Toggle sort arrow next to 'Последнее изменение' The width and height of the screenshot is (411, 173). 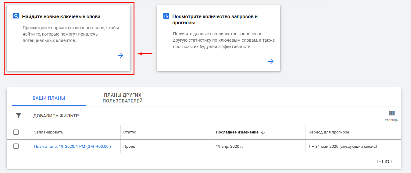click(263, 132)
